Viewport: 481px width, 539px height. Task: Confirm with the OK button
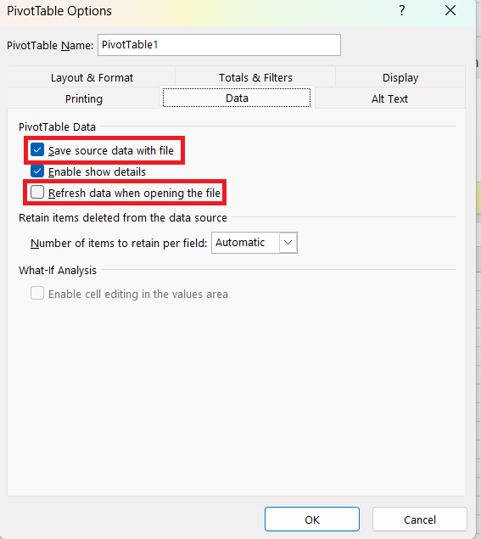(312, 519)
